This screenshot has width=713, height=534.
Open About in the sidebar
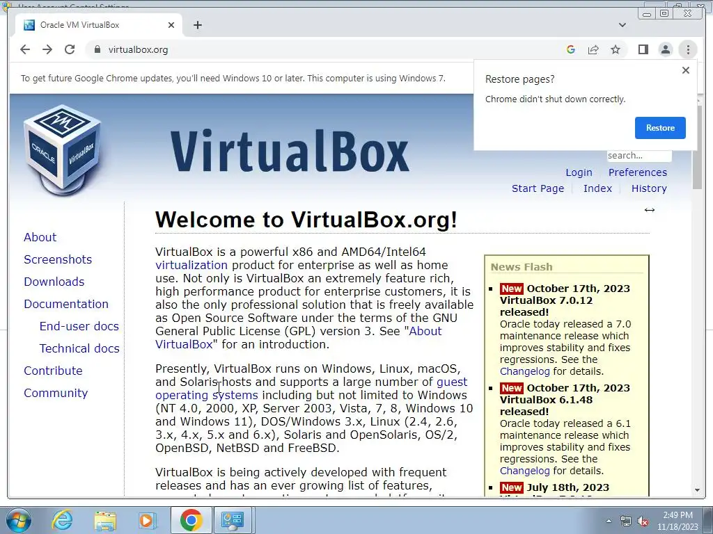tap(40, 237)
